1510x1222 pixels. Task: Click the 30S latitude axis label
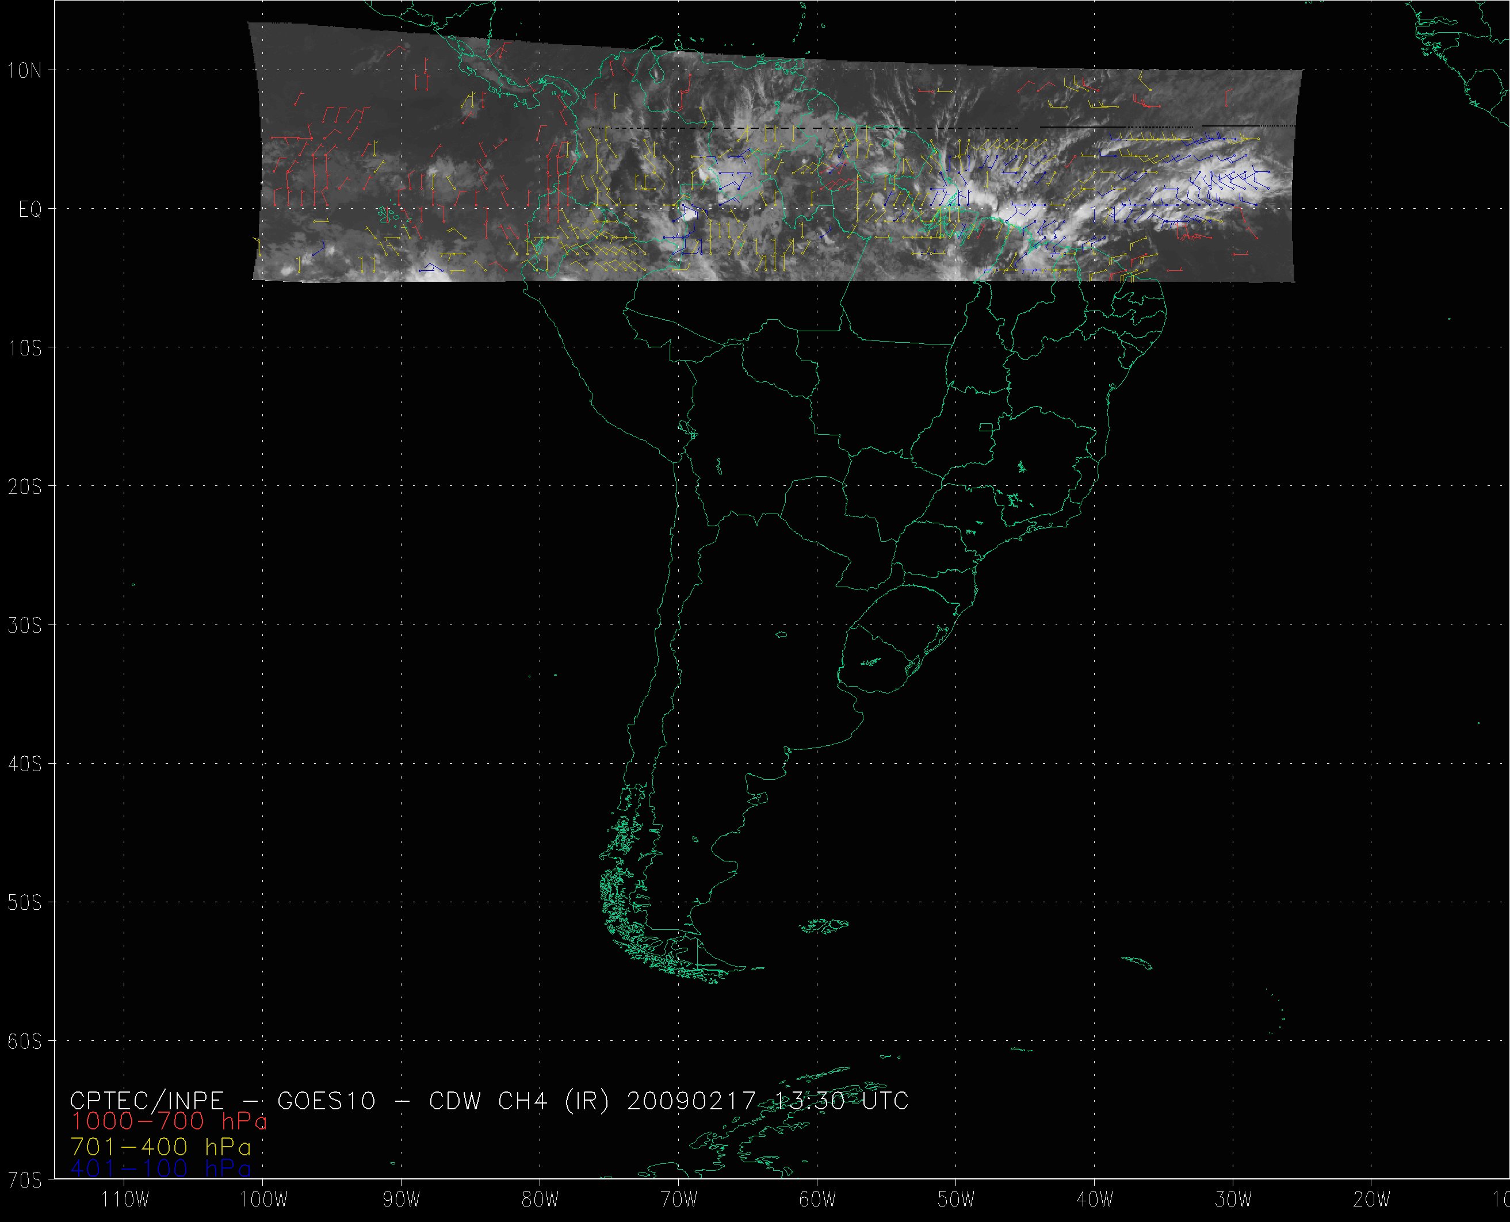[25, 625]
